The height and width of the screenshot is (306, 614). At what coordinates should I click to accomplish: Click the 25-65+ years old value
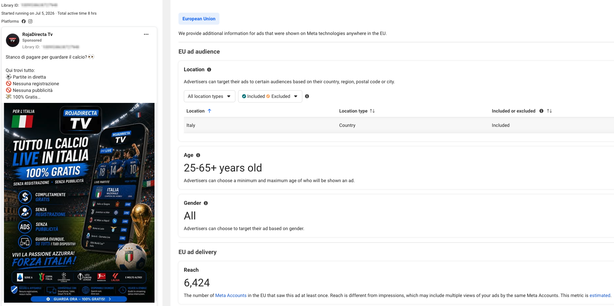223,168
